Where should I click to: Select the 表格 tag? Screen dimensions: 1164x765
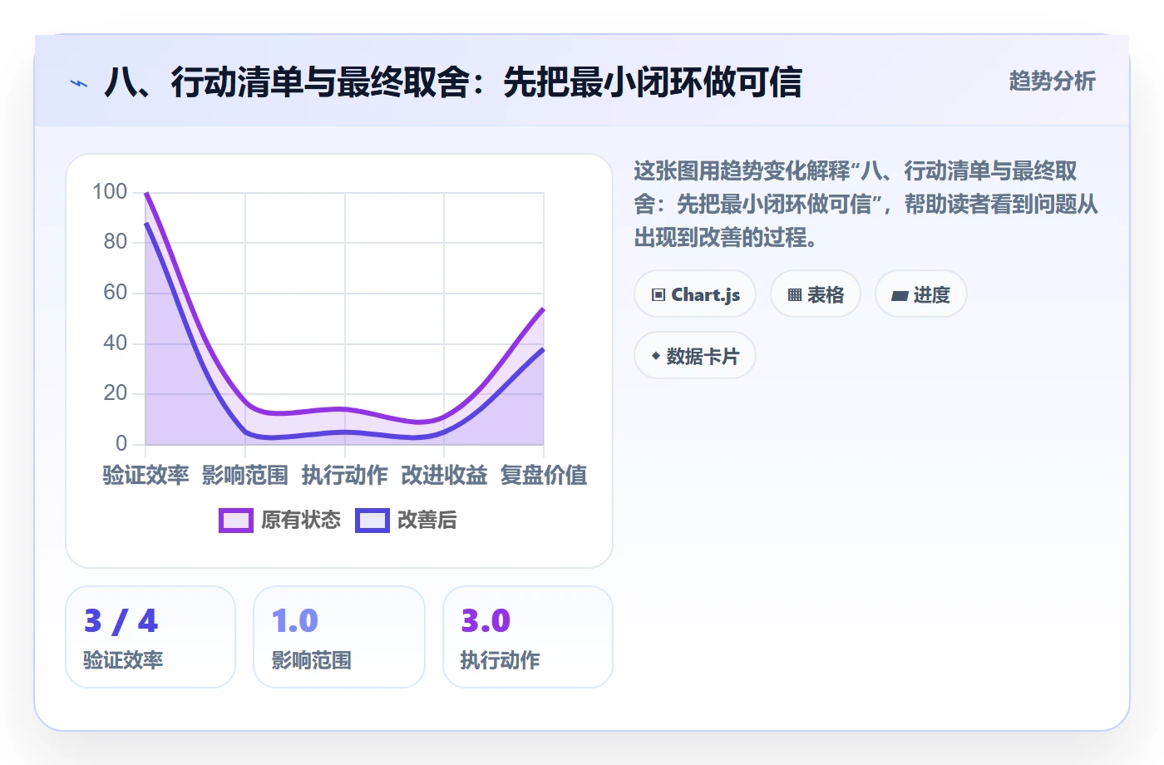click(x=816, y=294)
